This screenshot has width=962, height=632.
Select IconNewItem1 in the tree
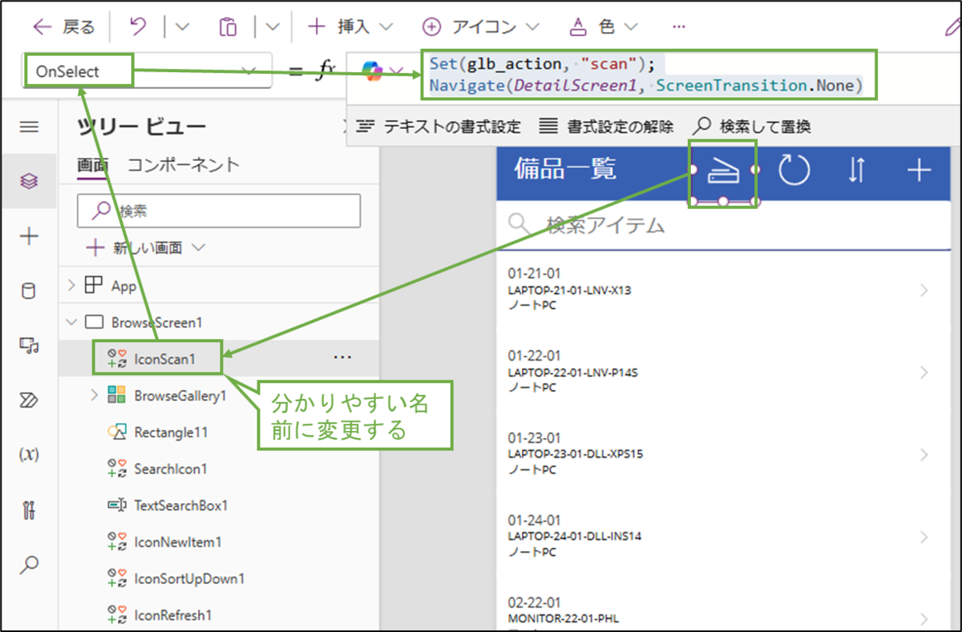tap(178, 542)
